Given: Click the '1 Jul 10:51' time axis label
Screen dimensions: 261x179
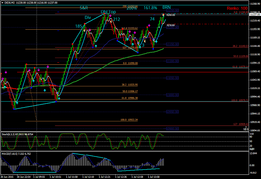Looking at the screenshot, I should click(x=56, y=177).
